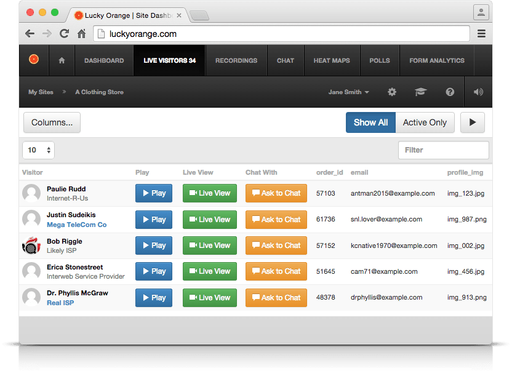Image resolution: width=512 pixels, height=371 pixels.
Task: Click the Lucky Orange logo icon
Action: pyautogui.click(x=34, y=60)
